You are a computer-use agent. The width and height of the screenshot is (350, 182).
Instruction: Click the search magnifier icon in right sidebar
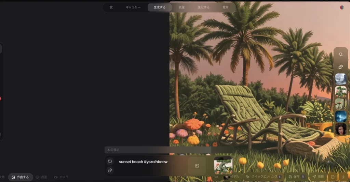point(341,54)
